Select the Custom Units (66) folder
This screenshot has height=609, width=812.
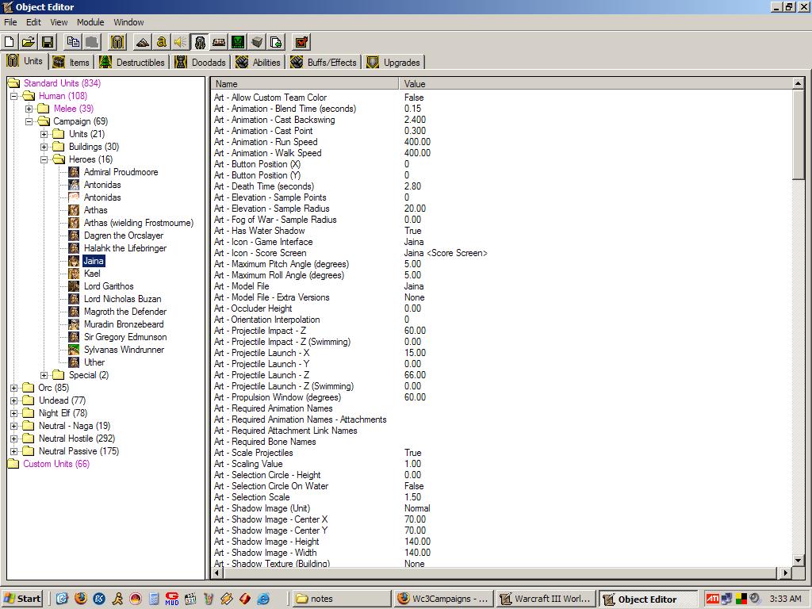click(x=56, y=464)
